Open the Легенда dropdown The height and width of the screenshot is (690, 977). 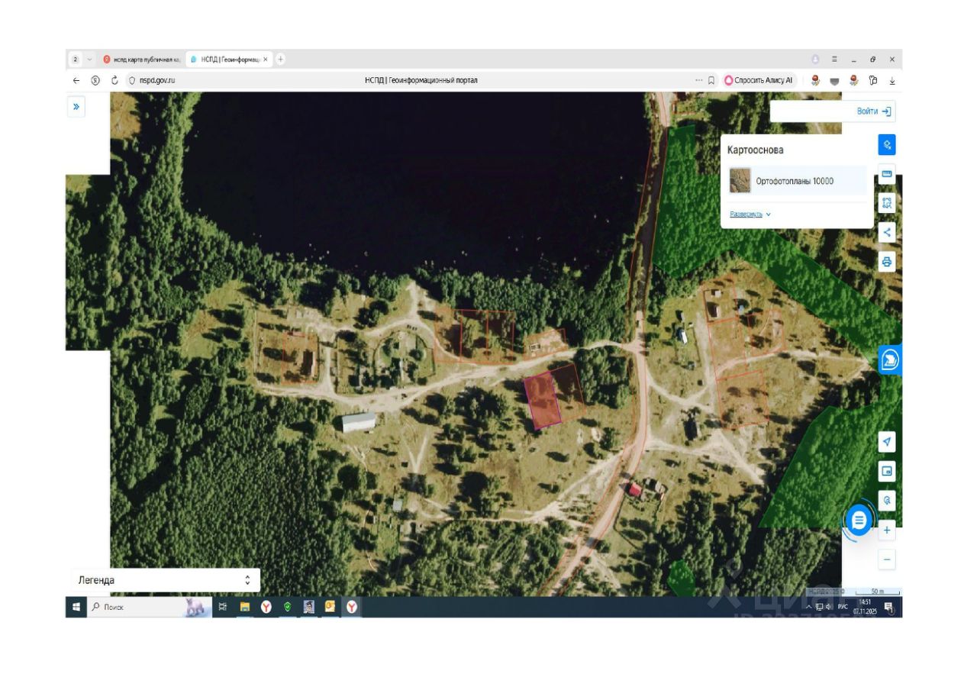(166, 580)
